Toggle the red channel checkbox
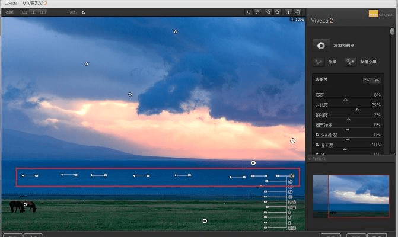This screenshot has width=398, height=237. coord(317,154)
